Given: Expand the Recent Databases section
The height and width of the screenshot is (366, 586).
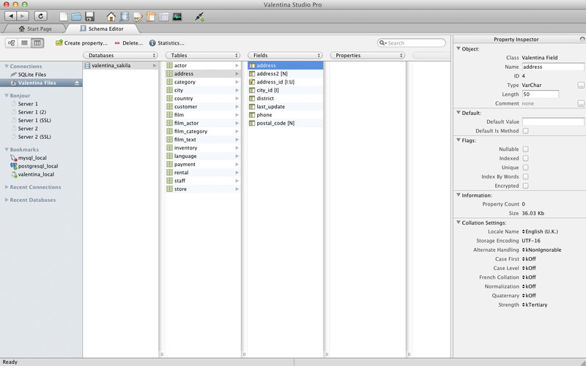Looking at the screenshot, I should tap(7, 200).
